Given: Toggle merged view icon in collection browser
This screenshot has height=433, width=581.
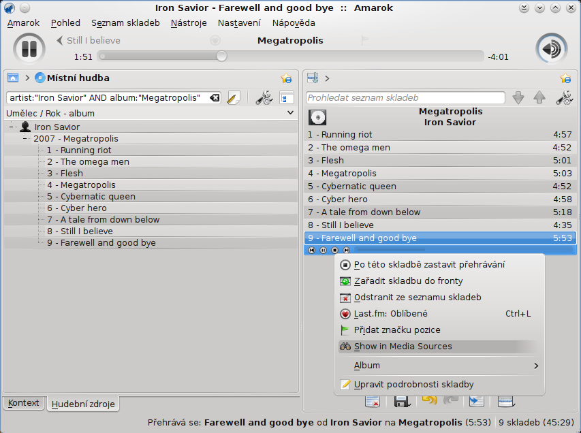Looking at the screenshot, I should coord(287,98).
